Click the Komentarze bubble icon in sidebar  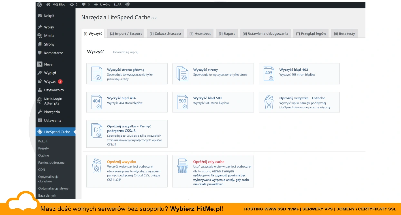pos(40,53)
